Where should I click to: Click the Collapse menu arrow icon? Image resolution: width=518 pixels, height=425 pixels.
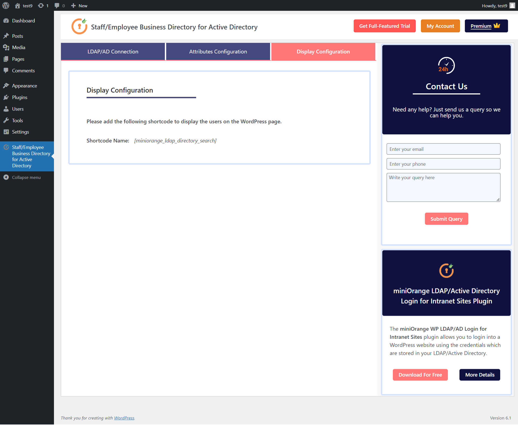click(6, 177)
